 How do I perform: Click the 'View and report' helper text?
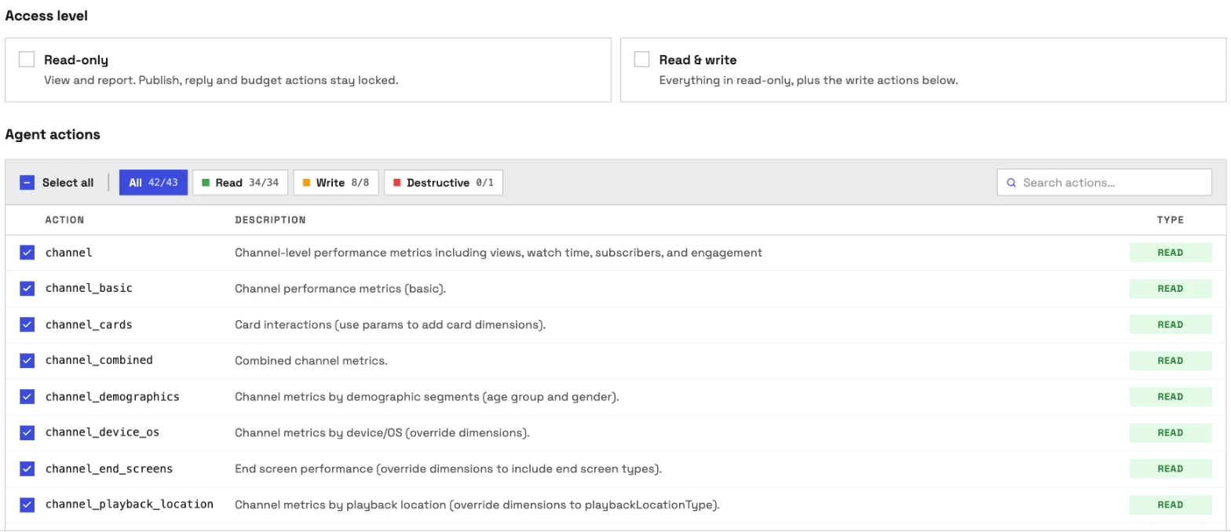click(221, 80)
